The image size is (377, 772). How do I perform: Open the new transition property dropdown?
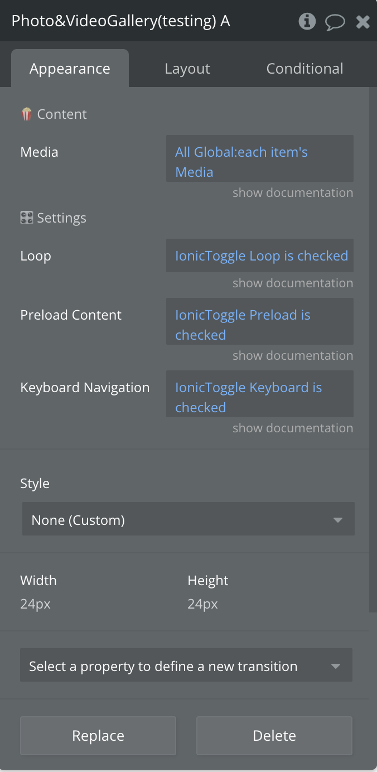coord(186,665)
